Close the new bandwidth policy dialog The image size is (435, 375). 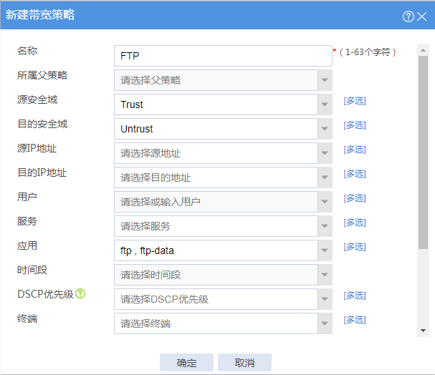pyautogui.click(x=422, y=16)
